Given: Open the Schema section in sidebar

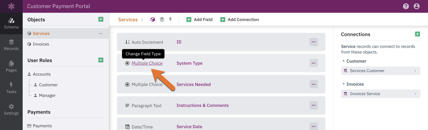Looking at the screenshot, I should 11,23.
